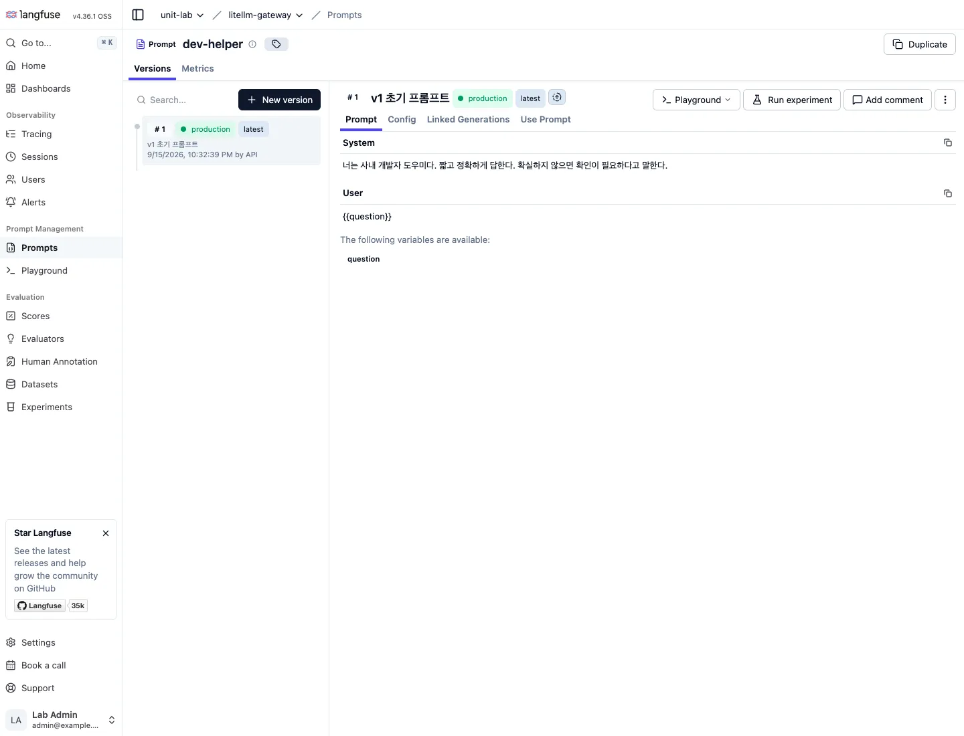Dismiss the Star Langfuse card
The width and height of the screenshot is (964, 736).
[x=106, y=533]
